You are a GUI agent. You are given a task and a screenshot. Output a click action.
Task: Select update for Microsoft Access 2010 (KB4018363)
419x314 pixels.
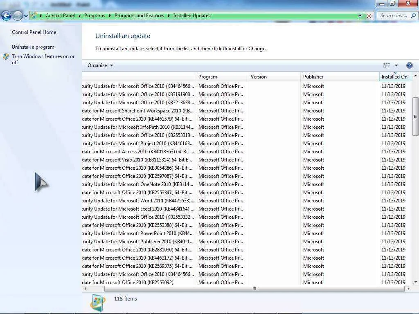pos(247,152)
